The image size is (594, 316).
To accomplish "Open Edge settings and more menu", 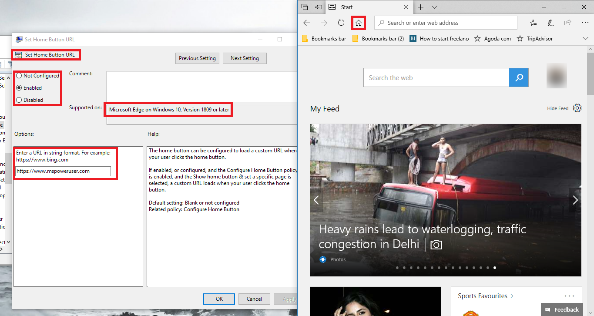I will pos(585,23).
